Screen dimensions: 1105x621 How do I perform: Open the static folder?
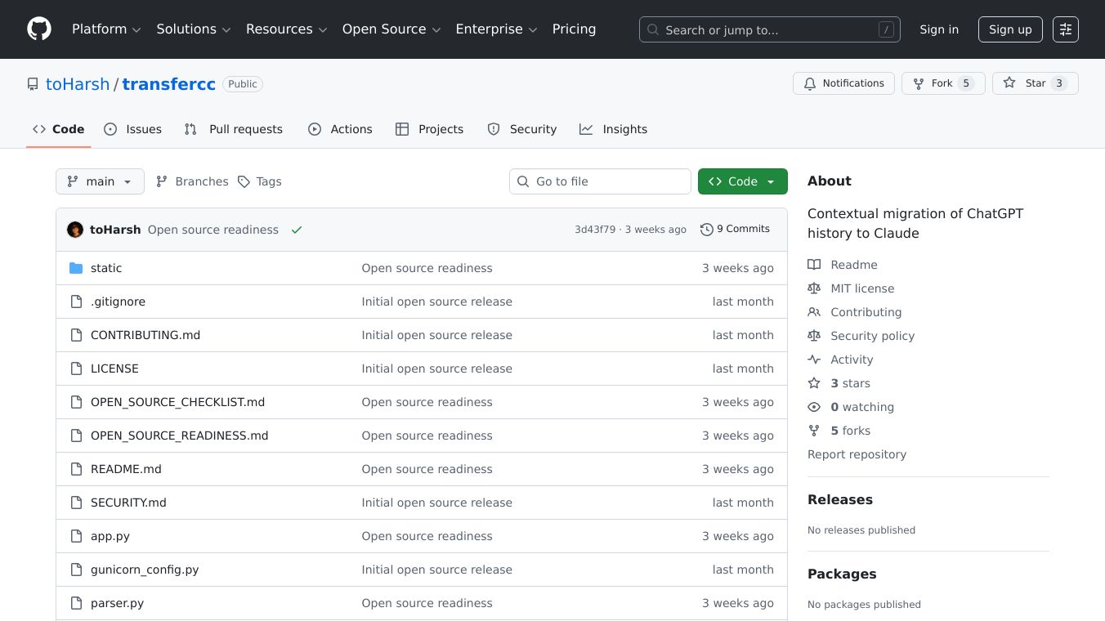[x=106, y=268]
